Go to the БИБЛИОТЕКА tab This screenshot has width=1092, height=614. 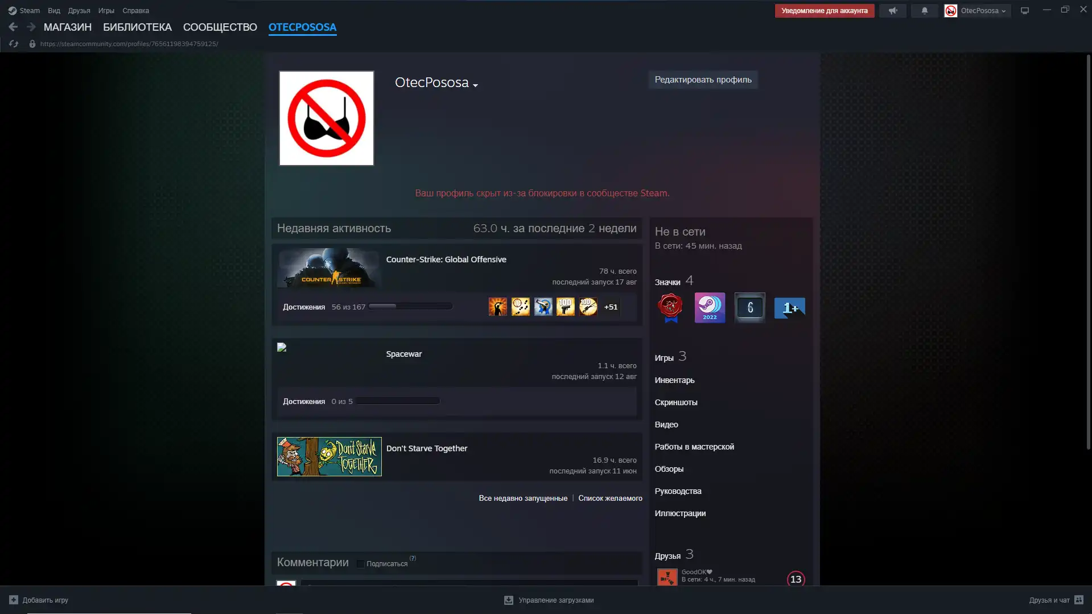tap(137, 27)
